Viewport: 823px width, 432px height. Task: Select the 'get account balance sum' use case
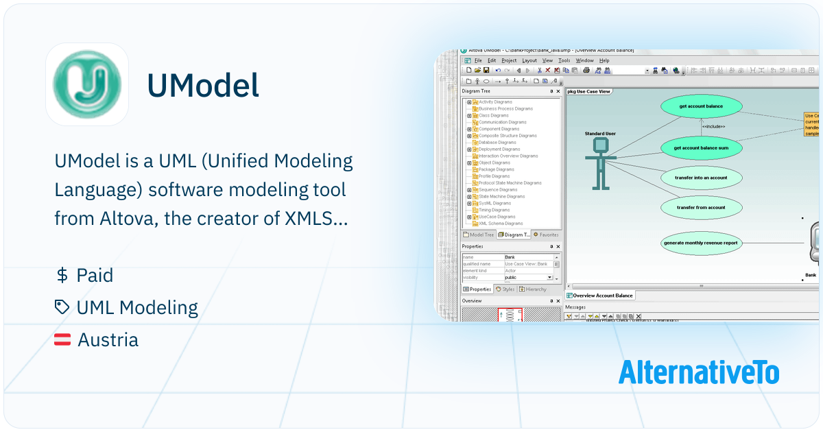click(701, 147)
